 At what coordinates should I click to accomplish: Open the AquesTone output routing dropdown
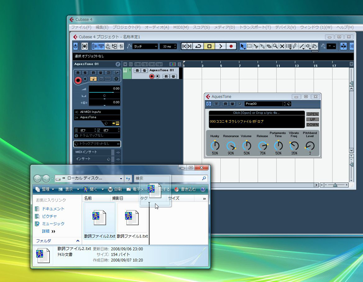point(97,117)
